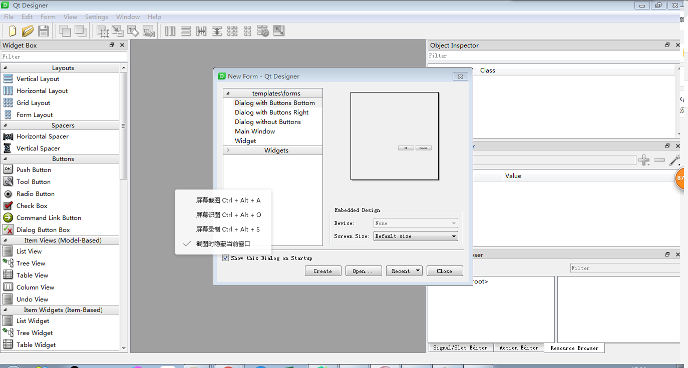Click the Adjust Size toolbar icon
Viewport: 688px width, 368px height.
(278, 31)
